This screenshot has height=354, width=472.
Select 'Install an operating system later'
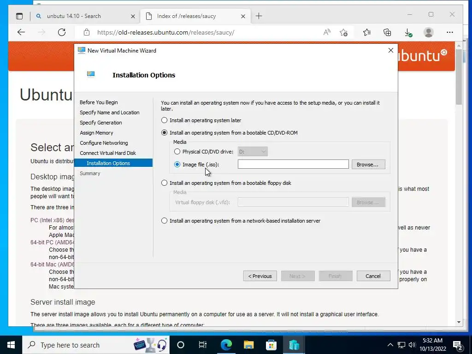click(x=165, y=120)
